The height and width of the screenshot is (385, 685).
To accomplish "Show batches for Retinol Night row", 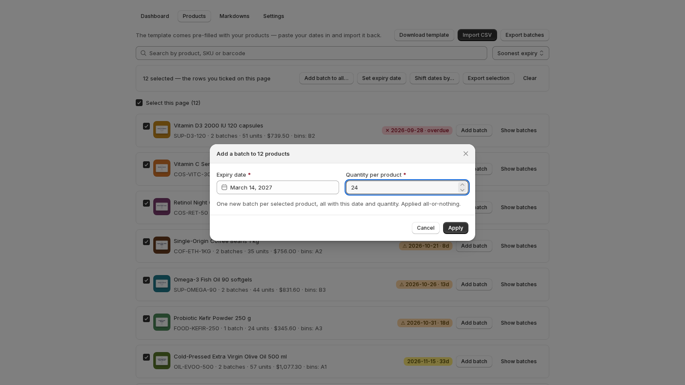I will (x=518, y=207).
